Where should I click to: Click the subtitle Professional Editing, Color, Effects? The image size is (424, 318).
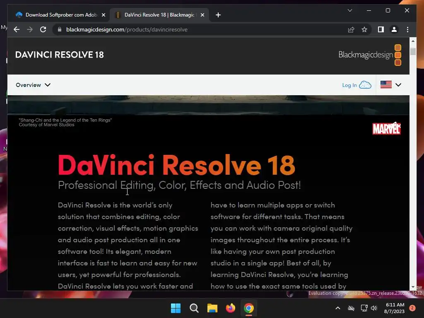[179, 185]
